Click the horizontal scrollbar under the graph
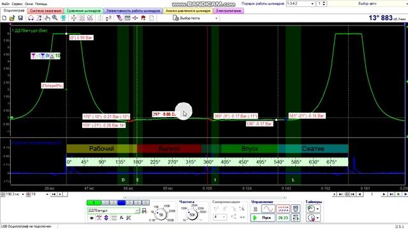The height and width of the screenshot is (229, 408). 205,198
